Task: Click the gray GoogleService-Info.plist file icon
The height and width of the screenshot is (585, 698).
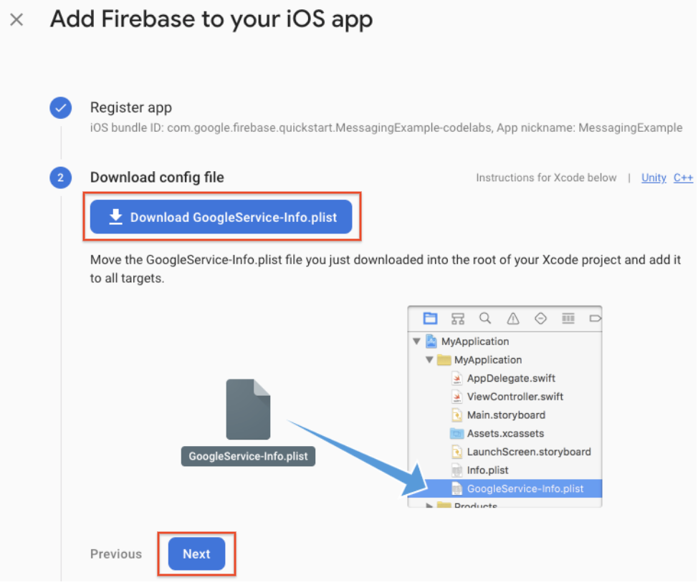Action: point(248,409)
